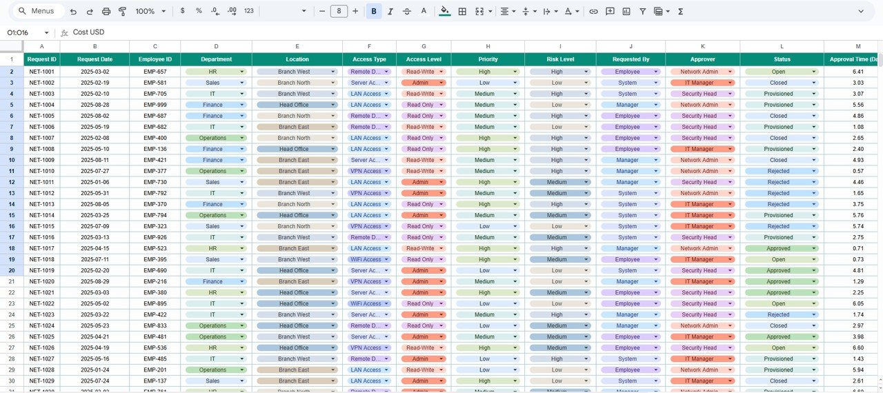Toggle strikethrough formatting
Image resolution: width=883 pixels, height=393 pixels.
click(407, 12)
